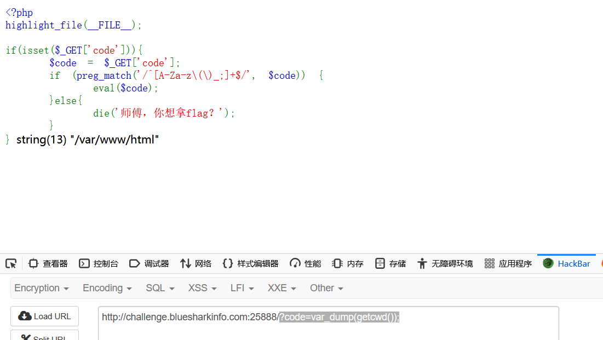The height and width of the screenshot is (340, 603).
Task: Click the preg_match regex pattern text
Action: point(194,76)
